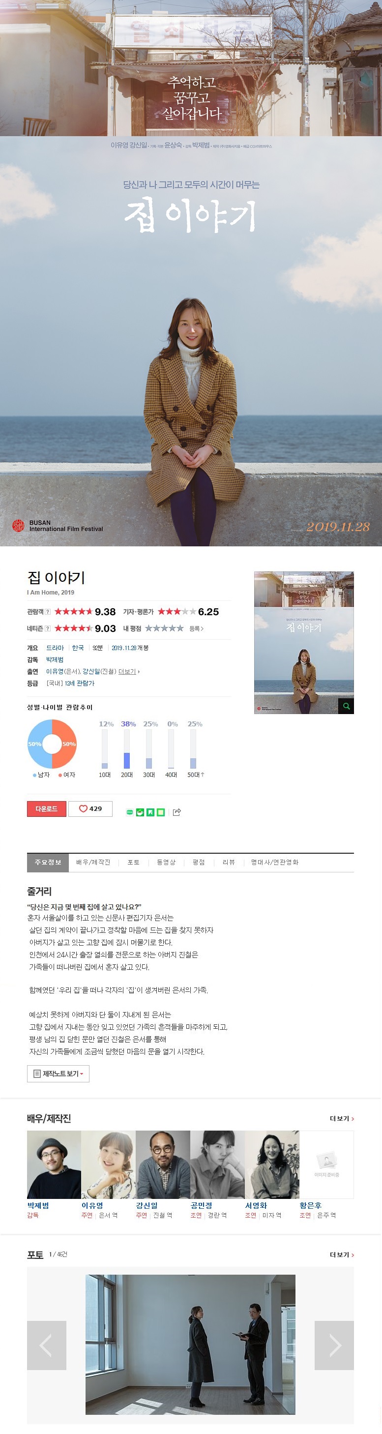Share the movie to Naver Blog

click(130, 812)
